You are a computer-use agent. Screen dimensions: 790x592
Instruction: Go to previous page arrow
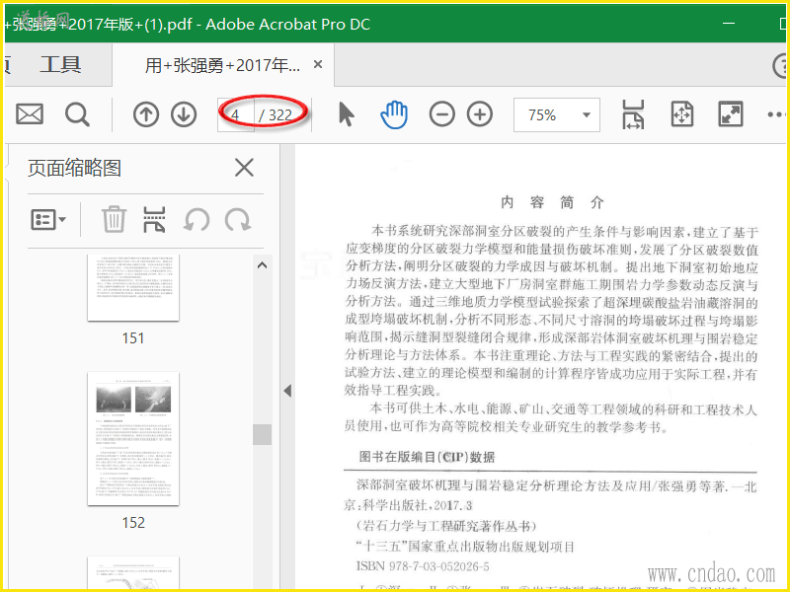(146, 114)
